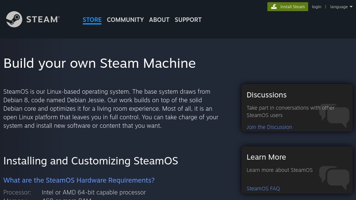Open the login link

click(316, 7)
